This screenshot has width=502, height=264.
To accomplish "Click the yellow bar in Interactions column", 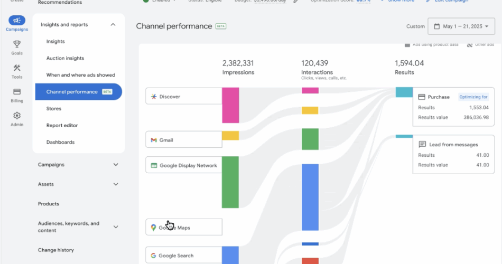I will pos(310,110).
